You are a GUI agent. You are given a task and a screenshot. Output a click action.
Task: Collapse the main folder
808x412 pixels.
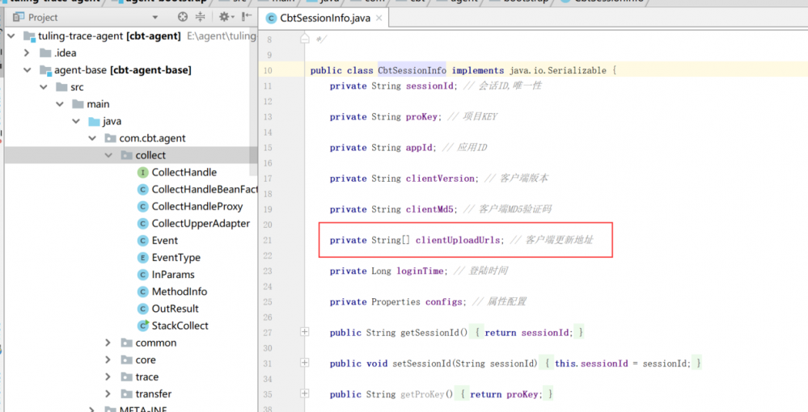61,104
